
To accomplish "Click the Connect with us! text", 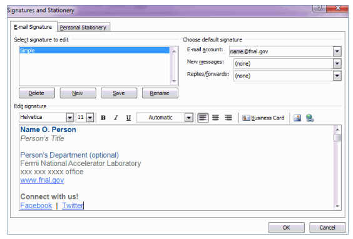I will click(x=49, y=196).
